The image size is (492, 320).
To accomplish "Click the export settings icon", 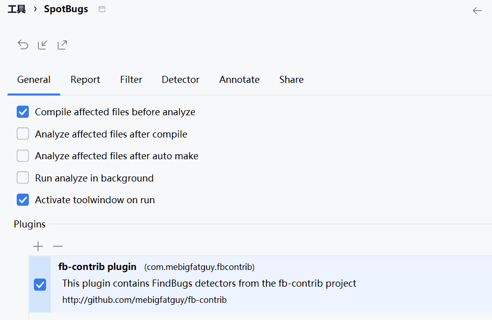I will [x=62, y=45].
